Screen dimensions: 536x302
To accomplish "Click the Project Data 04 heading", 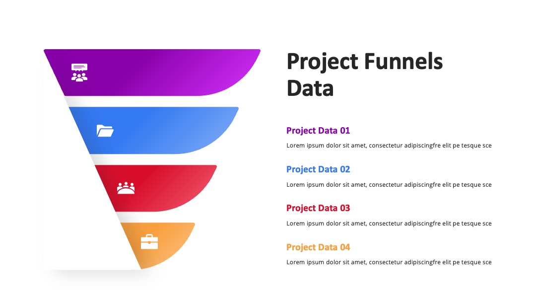I will (x=318, y=247).
